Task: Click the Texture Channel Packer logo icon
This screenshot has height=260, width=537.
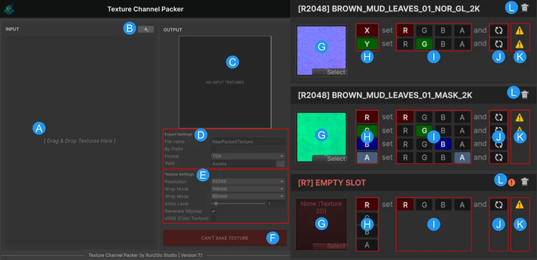Action: 9,9
